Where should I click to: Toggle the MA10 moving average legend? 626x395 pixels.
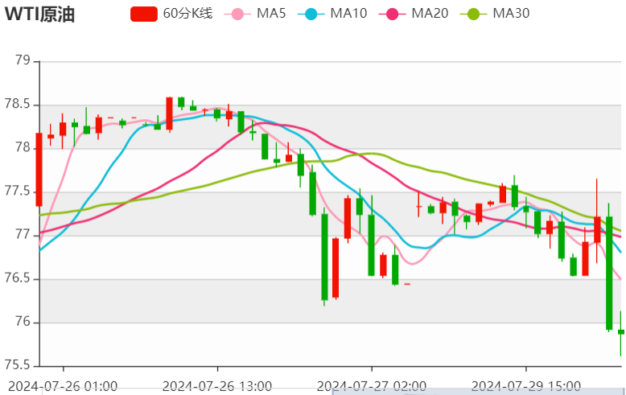(332, 14)
